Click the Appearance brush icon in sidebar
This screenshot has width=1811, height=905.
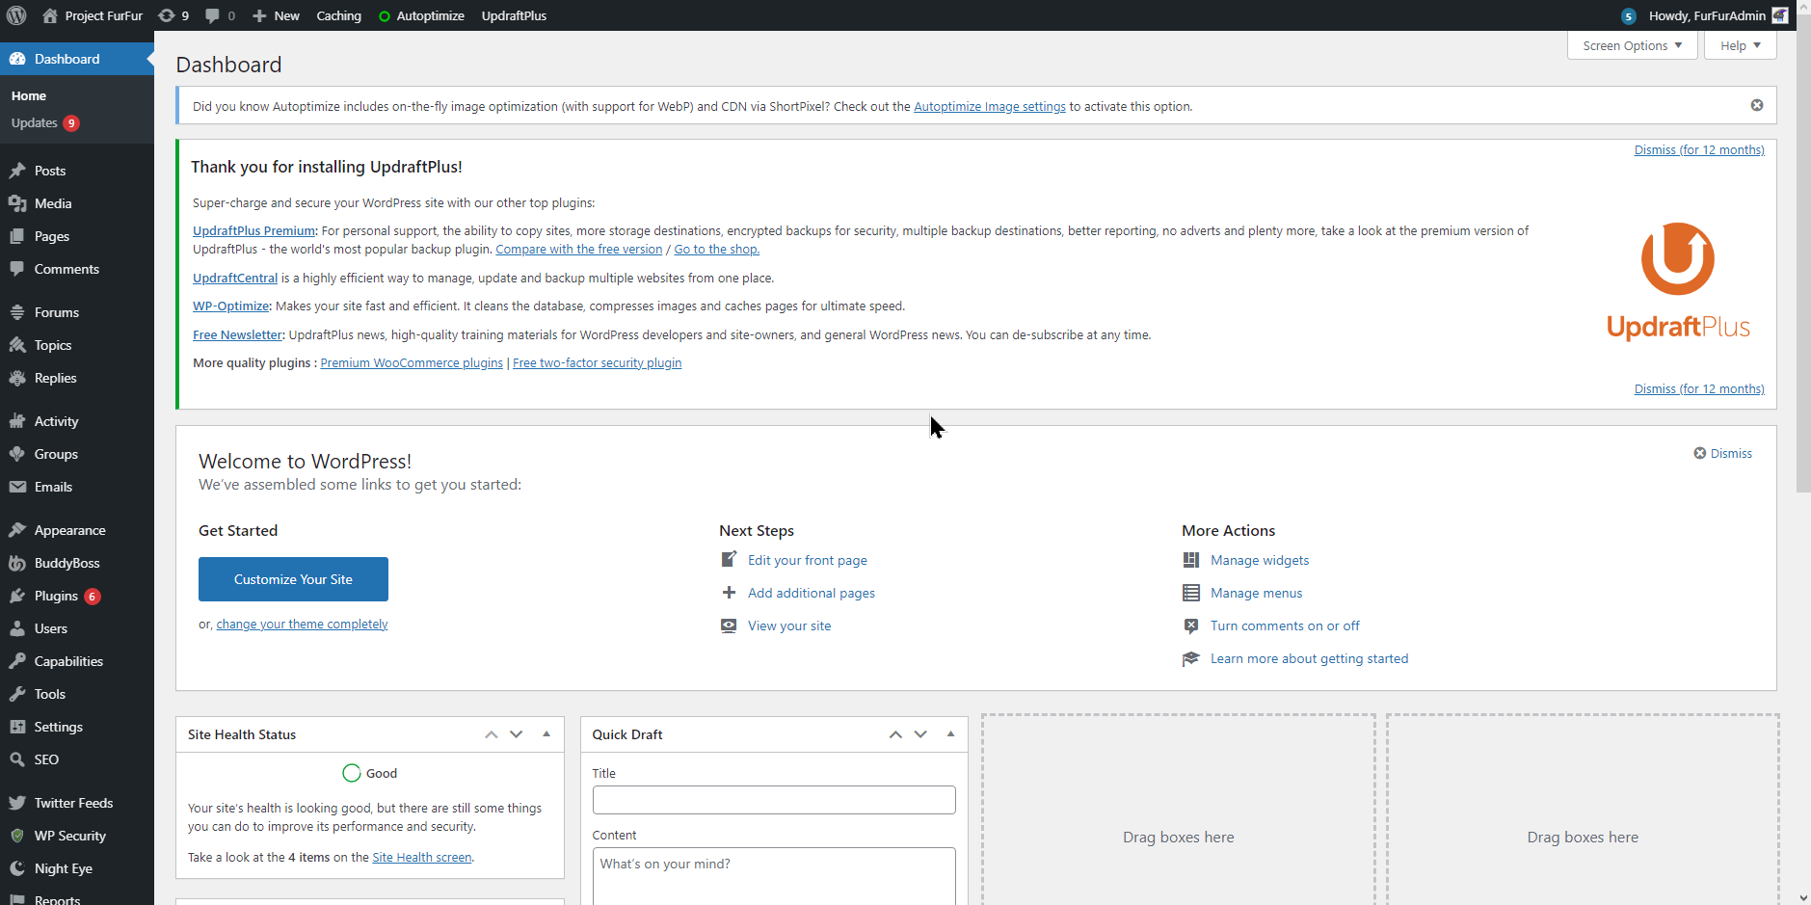pos(17,530)
